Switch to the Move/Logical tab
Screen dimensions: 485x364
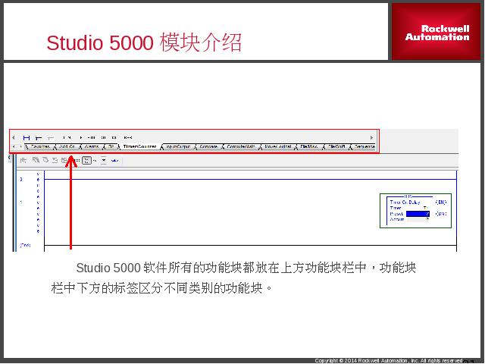(x=278, y=146)
